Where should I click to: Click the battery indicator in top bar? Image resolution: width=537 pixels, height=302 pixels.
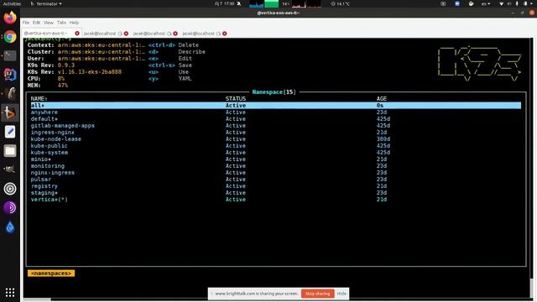(x=525, y=3)
